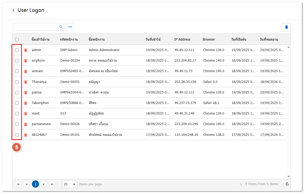Open the three-dots more options button
Screen dimensions: 304x193
70,27
